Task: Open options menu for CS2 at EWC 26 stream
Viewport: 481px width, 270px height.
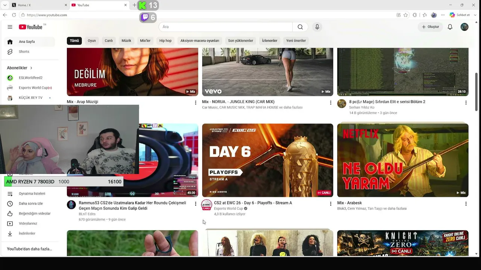Action: click(x=331, y=204)
